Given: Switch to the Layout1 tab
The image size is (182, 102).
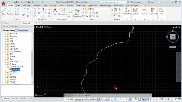Looking at the screenshot, I should (x=15, y=99).
